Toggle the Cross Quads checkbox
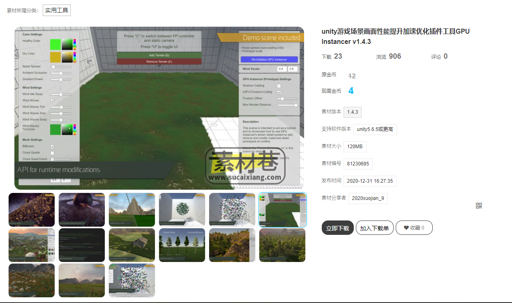Image resolution: width=512 pixels, height=303 pixels. pos(52,153)
